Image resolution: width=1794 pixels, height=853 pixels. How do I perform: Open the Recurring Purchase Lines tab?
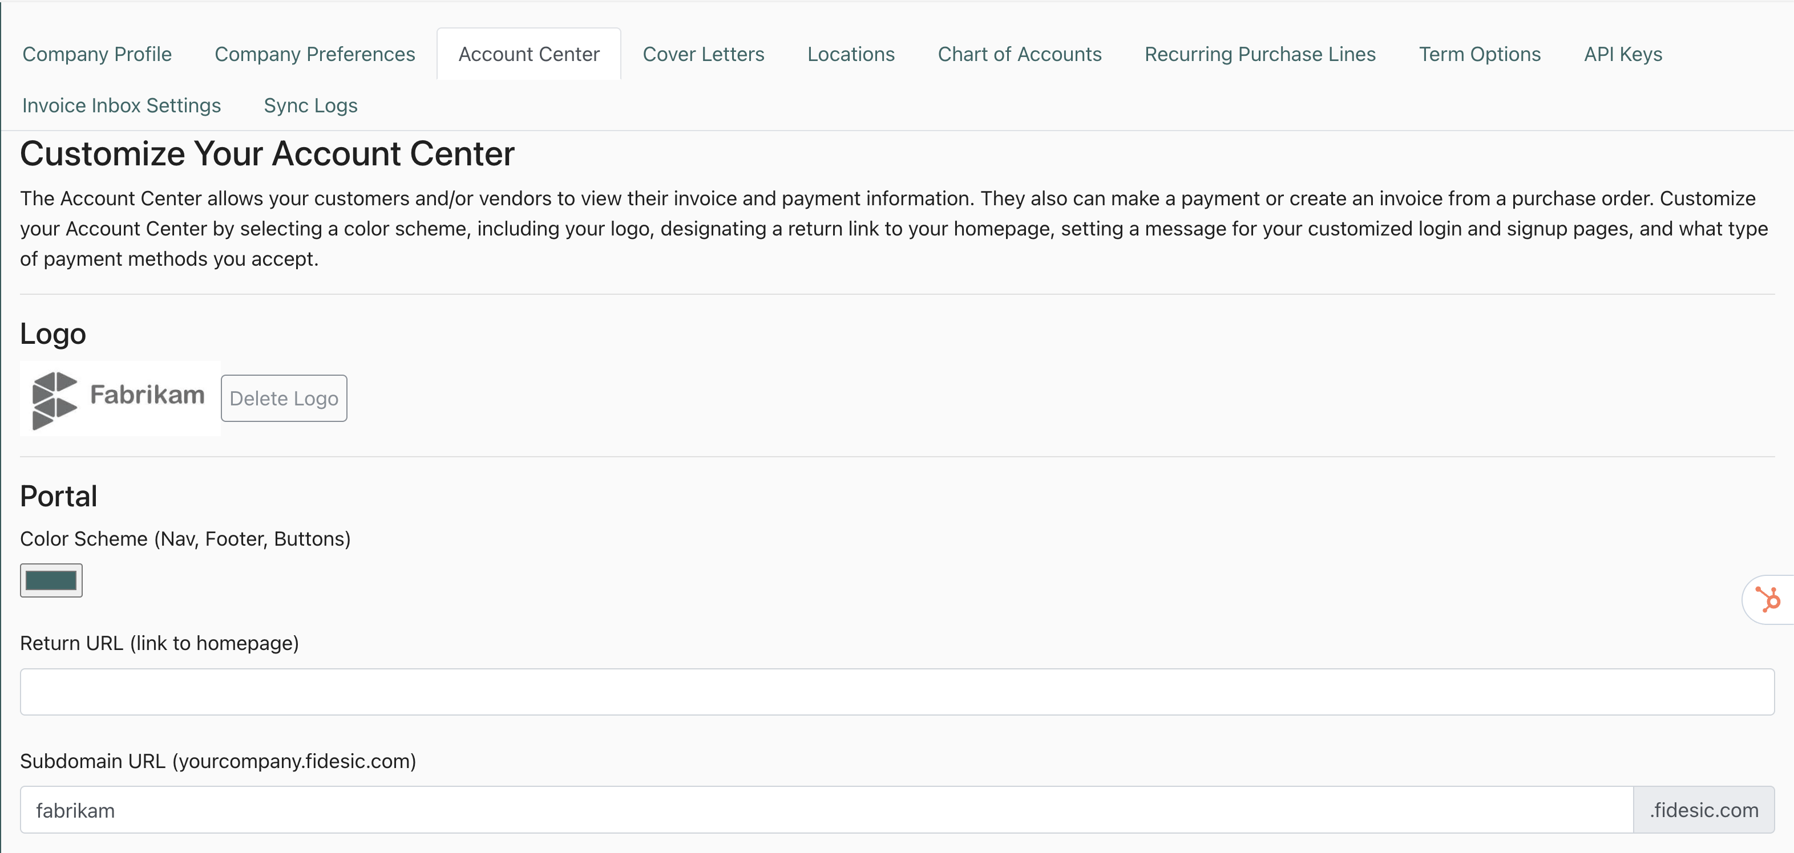point(1260,54)
